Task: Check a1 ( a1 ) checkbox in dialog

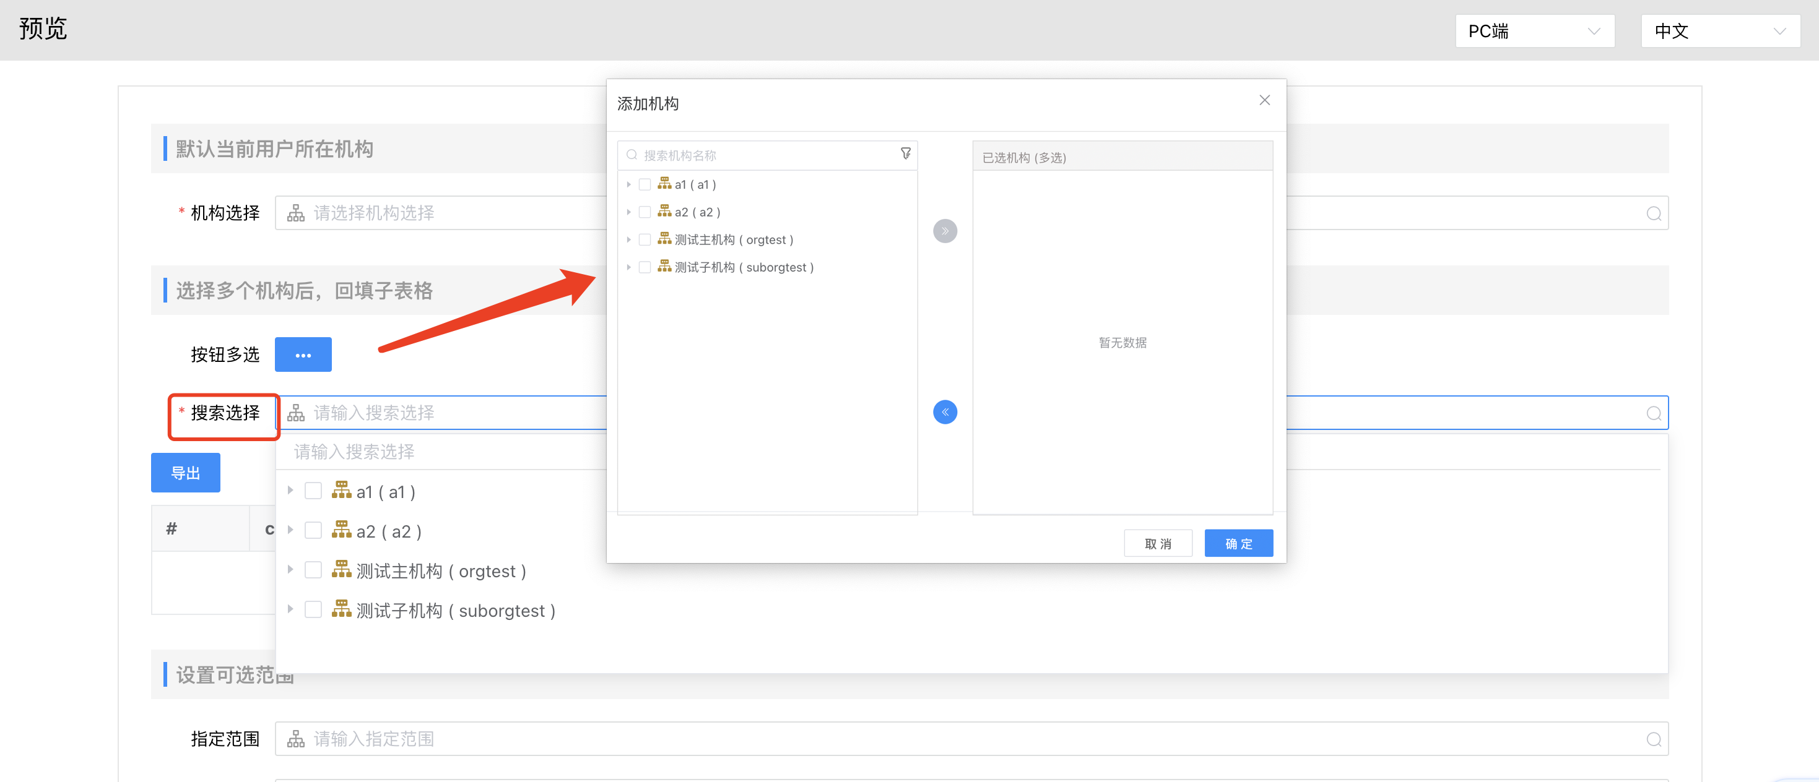Action: point(644,185)
